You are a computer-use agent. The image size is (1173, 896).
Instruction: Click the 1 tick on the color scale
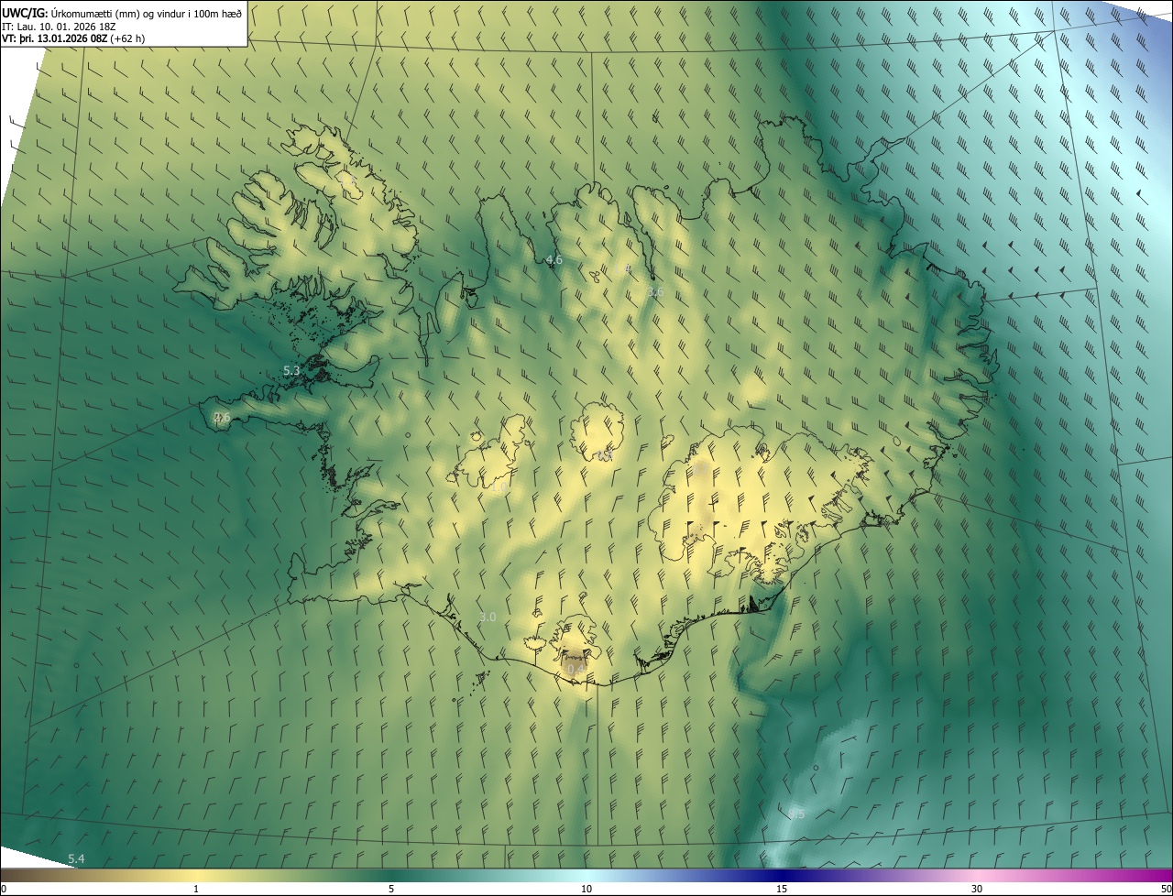(196, 889)
